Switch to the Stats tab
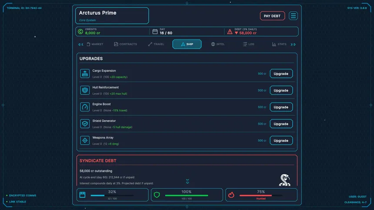Viewport: 374px width, 210px height. [x=279, y=44]
